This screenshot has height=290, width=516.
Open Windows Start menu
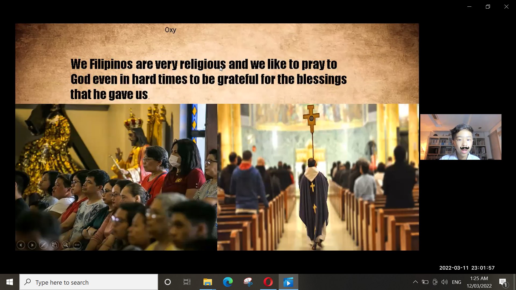point(10,282)
